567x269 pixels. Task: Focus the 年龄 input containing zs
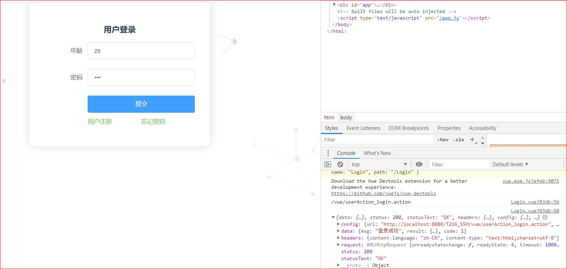(x=141, y=51)
